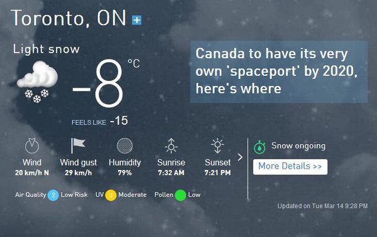377x237 pixels.
Task: Click the yellow UV 3 indicator
Action: point(111,195)
